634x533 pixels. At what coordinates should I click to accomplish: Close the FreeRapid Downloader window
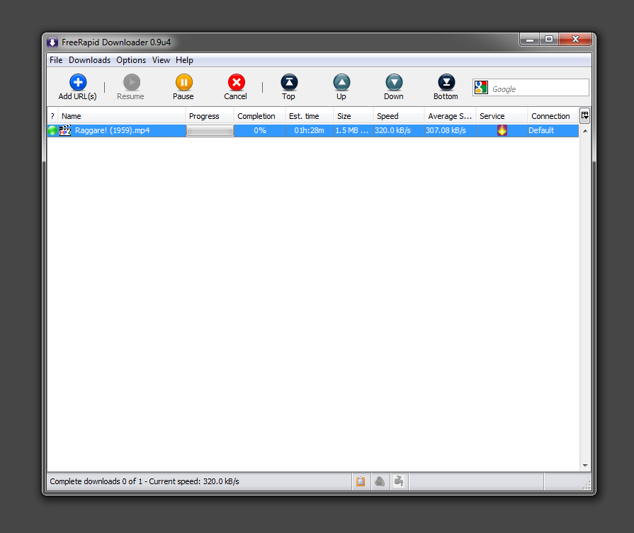575,40
